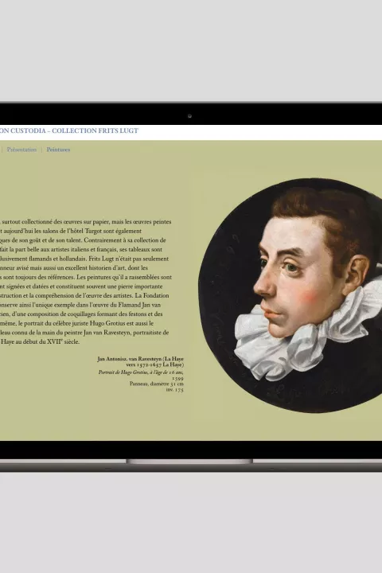The height and width of the screenshot is (573, 382).
Task: Open the Présentation breadcrumb link
Action: click(21, 150)
